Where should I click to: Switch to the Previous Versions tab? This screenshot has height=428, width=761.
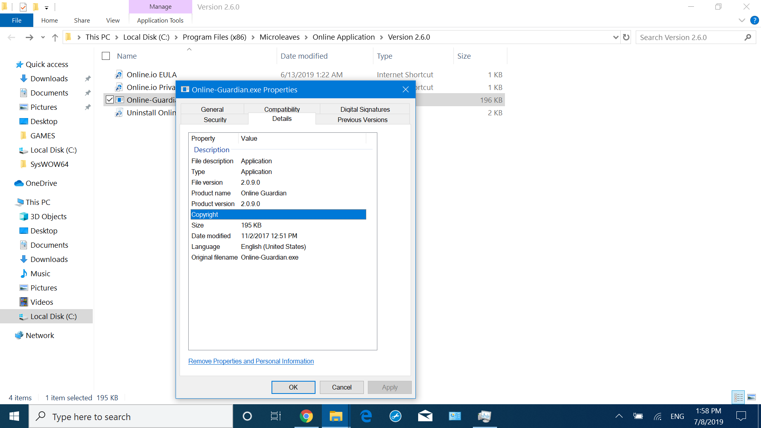point(362,120)
